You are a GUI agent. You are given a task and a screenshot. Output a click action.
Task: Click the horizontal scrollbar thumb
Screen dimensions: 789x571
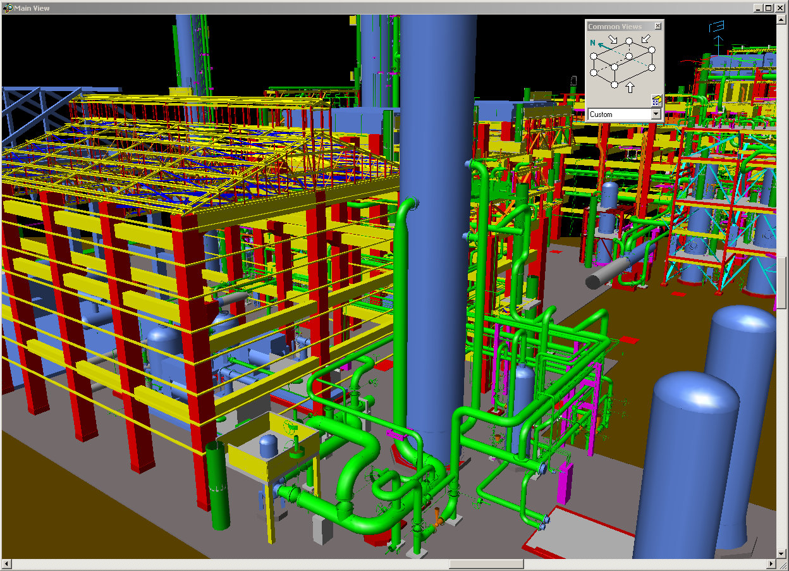[486, 564]
